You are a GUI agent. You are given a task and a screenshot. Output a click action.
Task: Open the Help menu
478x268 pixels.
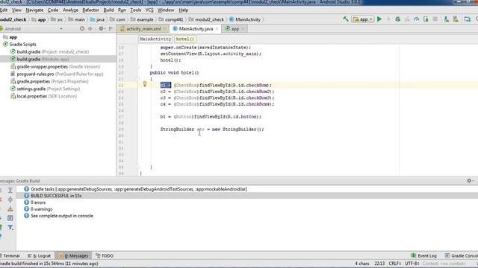183,10
